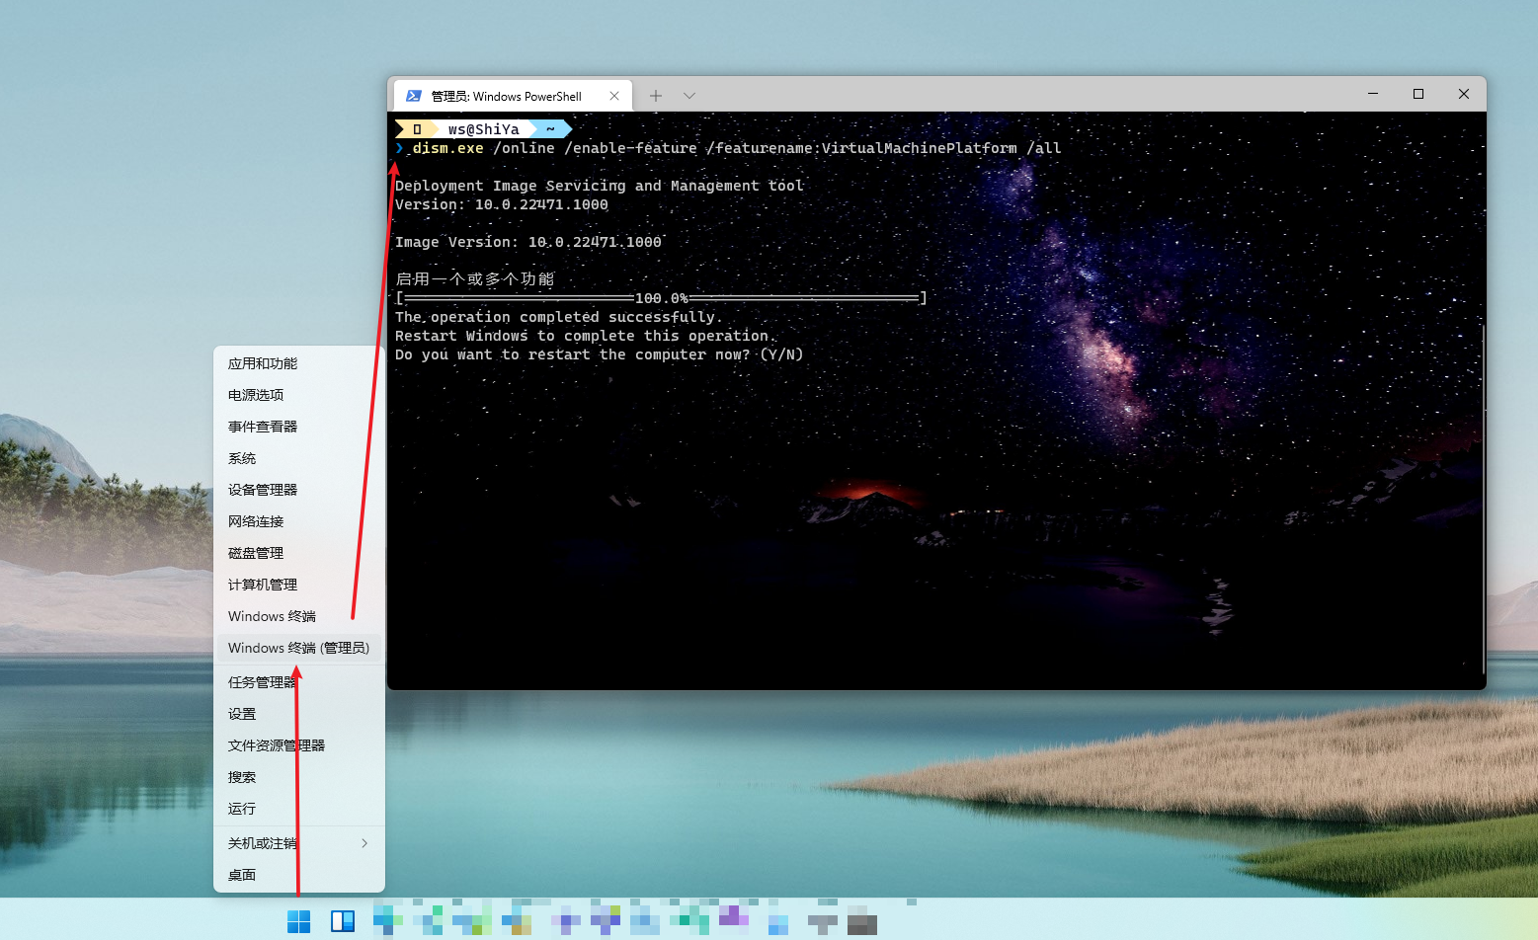Viewport: 1538px width, 940px height.
Task: Choose Windows 终端 (管理员) menu entry
Action: click(299, 648)
